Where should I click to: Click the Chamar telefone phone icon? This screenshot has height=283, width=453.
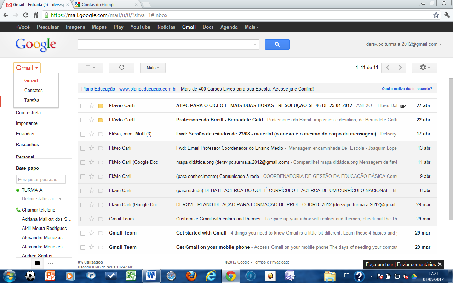click(x=18, y=210)
